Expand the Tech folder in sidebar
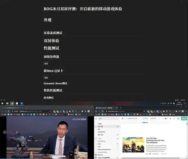 pos(96,146)
